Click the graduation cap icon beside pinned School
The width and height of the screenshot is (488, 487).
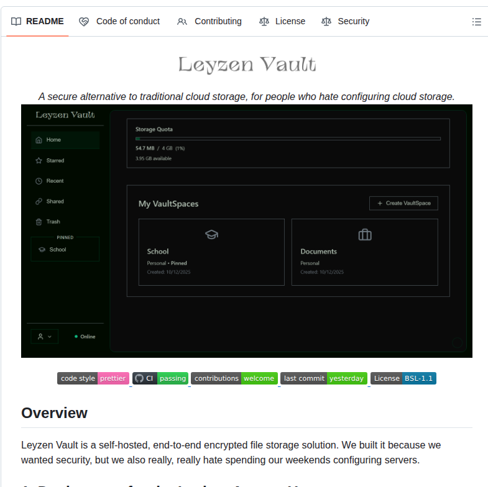click(42, 250)
